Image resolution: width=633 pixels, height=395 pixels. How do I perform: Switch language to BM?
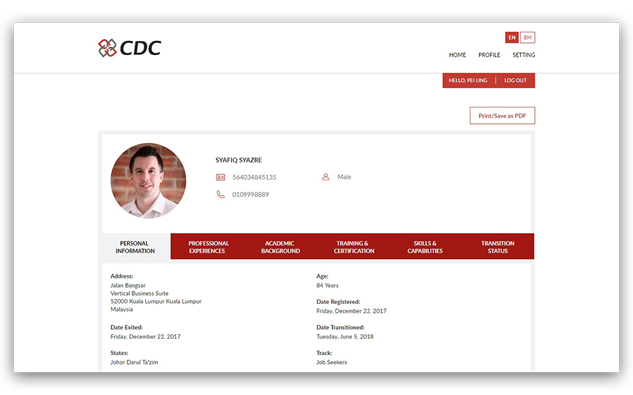[527, 38]
